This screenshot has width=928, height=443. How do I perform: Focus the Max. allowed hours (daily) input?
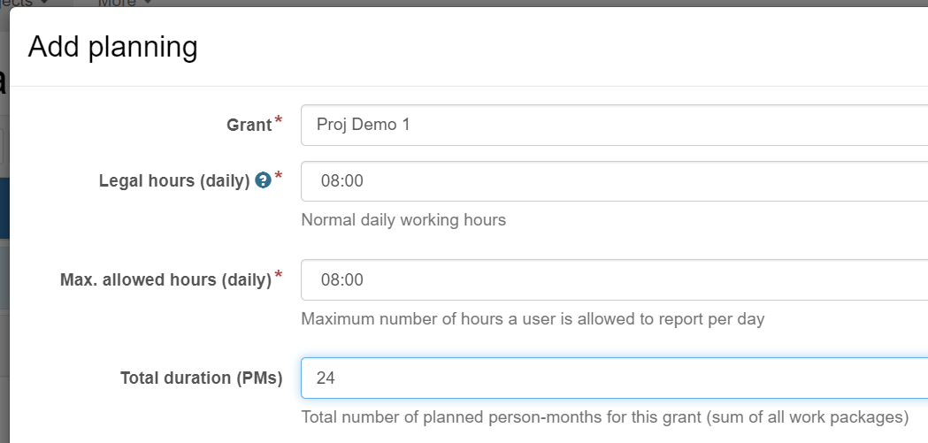tap(614, 279)
